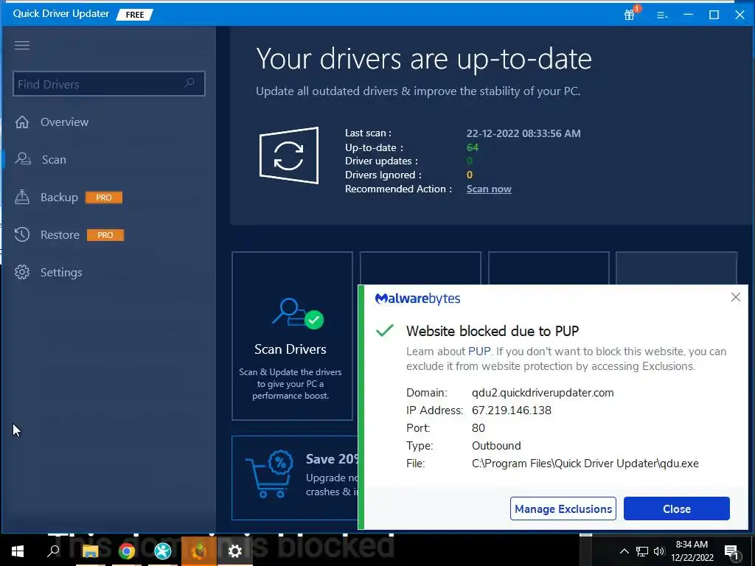Click the blue Close button in Malwarebytes
755x566 pixels.
[x=677, y=509]
